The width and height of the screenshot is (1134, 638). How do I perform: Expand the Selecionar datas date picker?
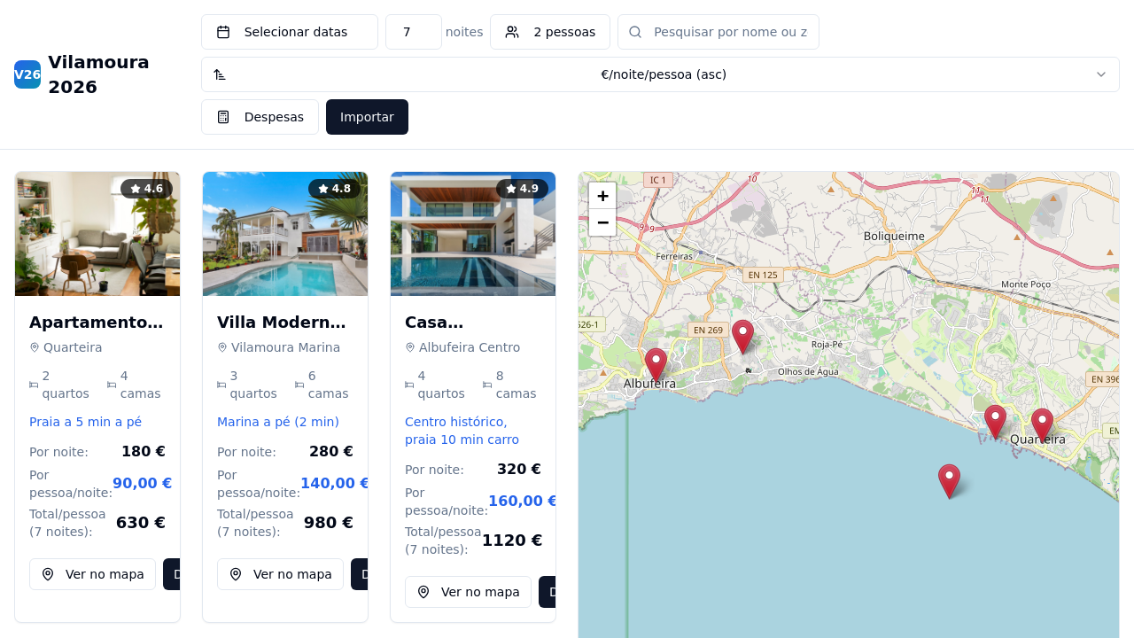(289, 31)
